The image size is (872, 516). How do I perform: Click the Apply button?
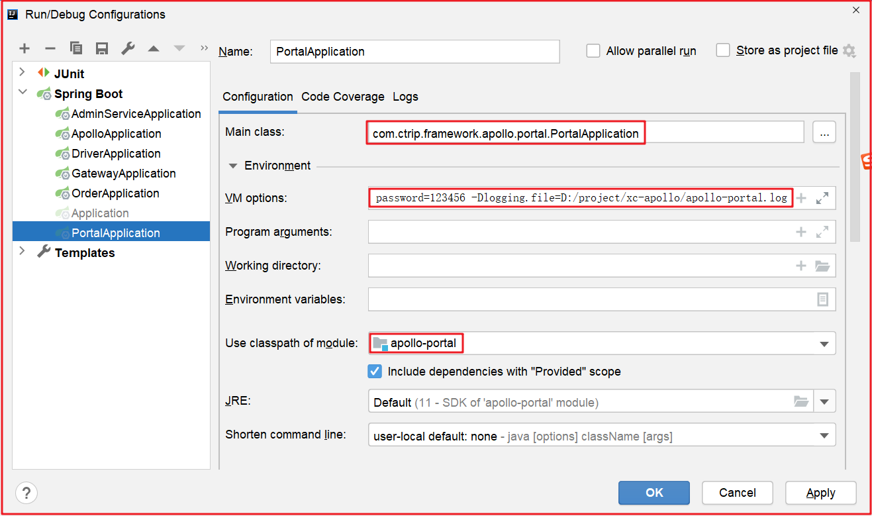(x=820, y=492)
